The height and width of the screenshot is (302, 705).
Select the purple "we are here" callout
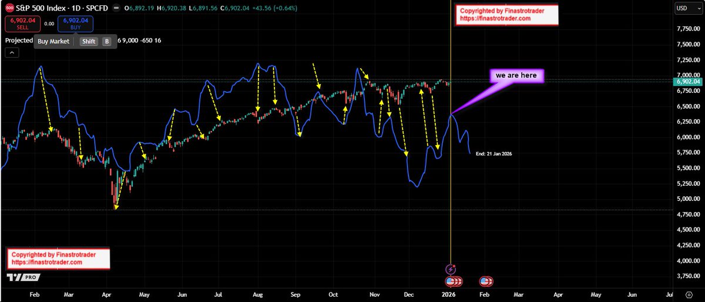(518, 75)
